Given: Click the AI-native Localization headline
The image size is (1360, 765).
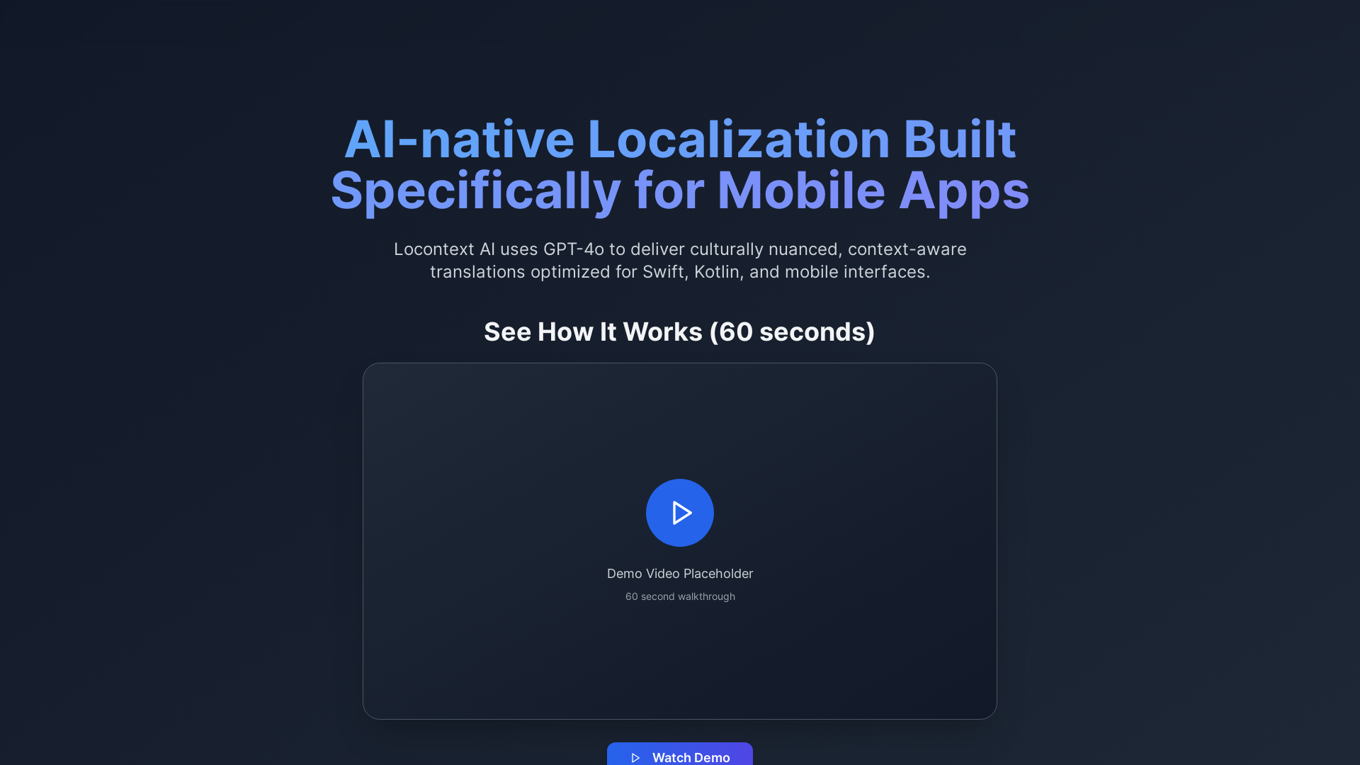Looking at the screenshot, I should point(679,164).
